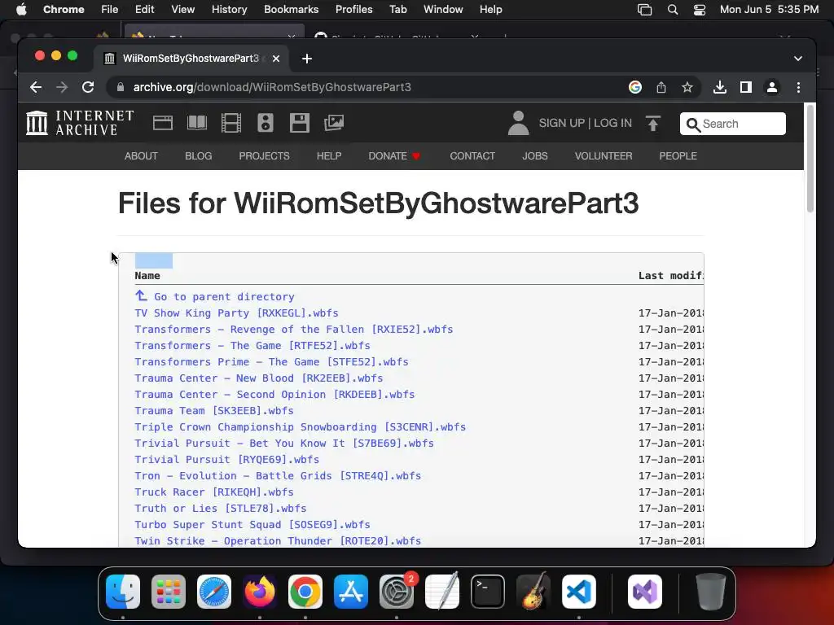
Task: Open Finder in the Dock
Action: click(123, 592)
